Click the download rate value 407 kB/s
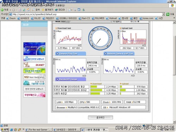 tap(76, 48)
